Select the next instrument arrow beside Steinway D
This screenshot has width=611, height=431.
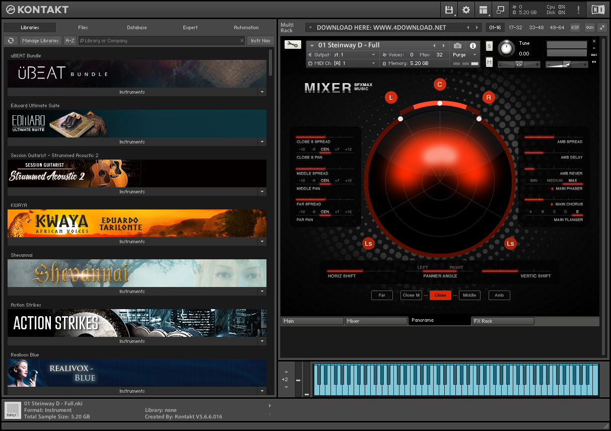click(x=443, y=46)
